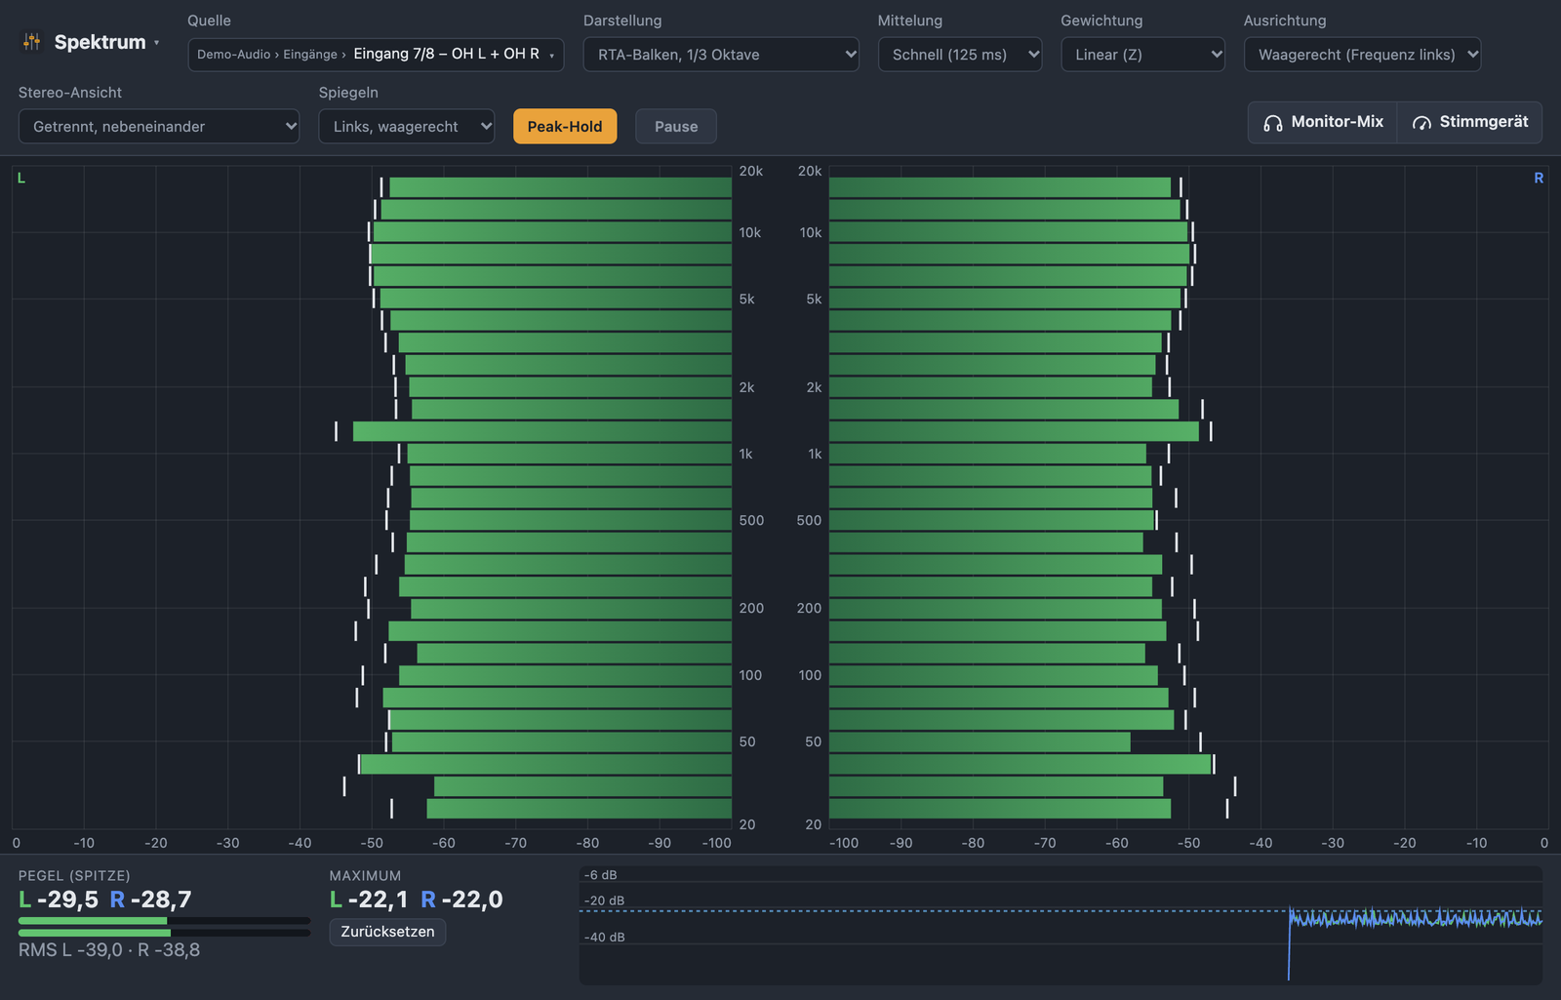Open the Spiegeln Links, waagerecht dropdown
The image size is (1561, 1000).
point(407,127)
